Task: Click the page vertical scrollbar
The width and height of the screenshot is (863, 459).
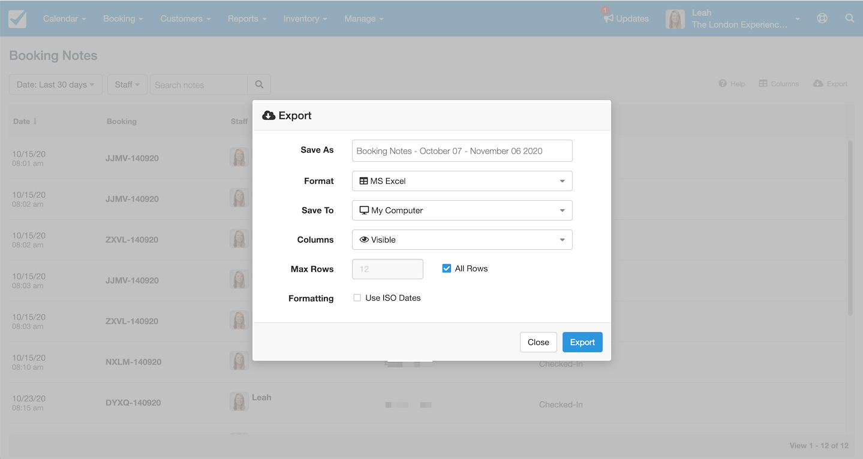Action: click(850, 228)
